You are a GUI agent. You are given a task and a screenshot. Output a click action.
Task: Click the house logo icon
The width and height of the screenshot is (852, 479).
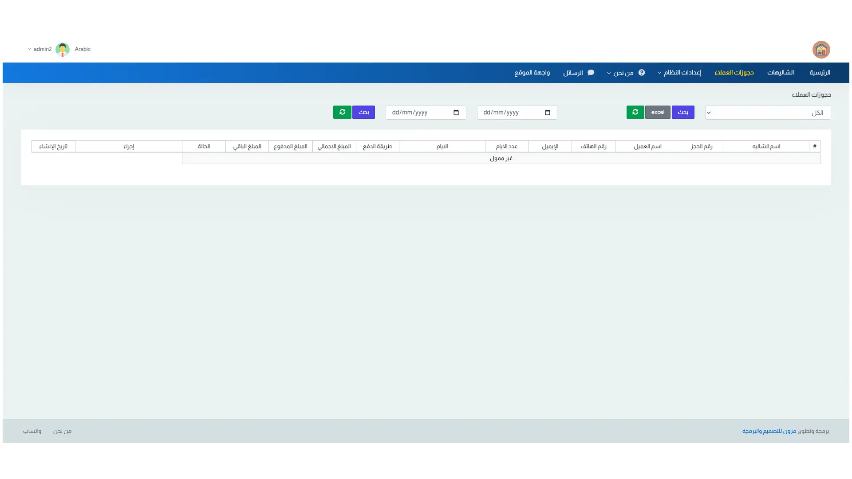coord(821,50)
